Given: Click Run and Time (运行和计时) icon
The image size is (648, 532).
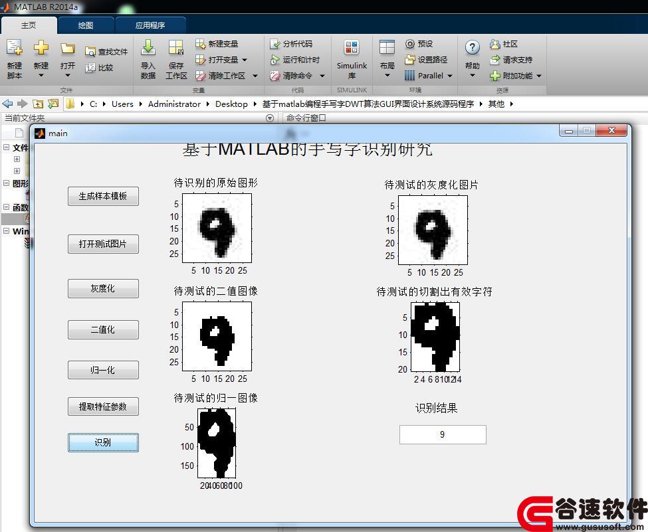Looking at the screenshot, I should coord(275,60).
